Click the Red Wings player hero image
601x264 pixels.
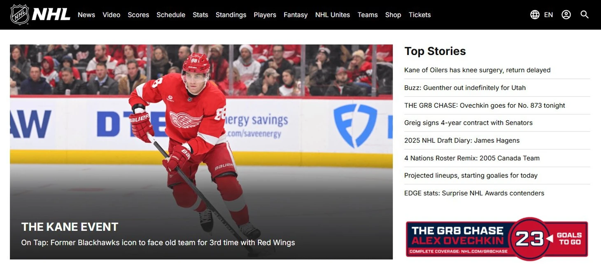coord(201,152)
